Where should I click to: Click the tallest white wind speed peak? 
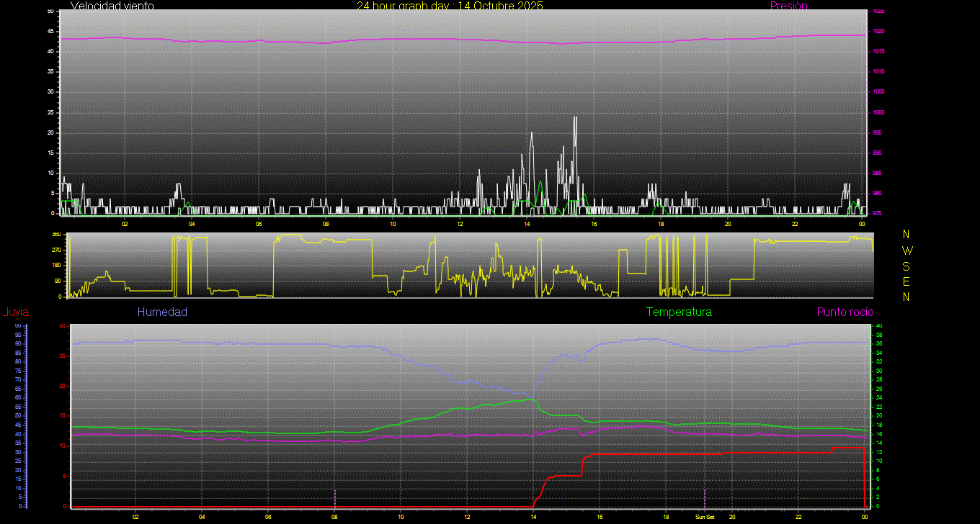pos(575,119)
